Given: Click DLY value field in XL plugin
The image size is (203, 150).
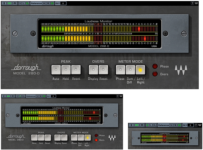Looking at the screenshot, I should 63,3.
